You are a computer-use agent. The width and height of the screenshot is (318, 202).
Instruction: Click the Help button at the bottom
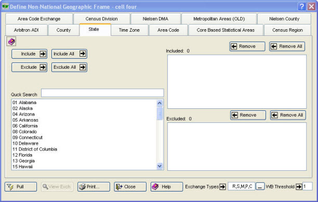pos(167,186)
